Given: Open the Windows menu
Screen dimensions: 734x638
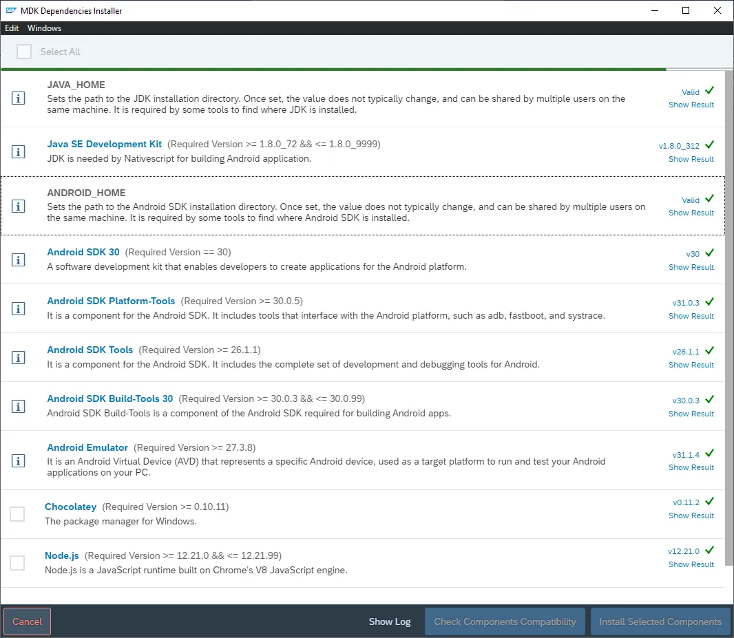Looking at the screenshot, I should coord(44,28).
